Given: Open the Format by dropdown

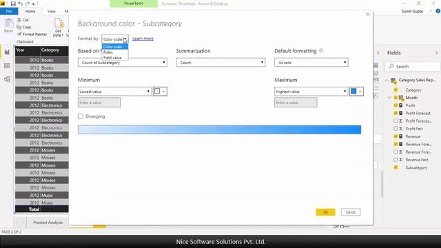Looking at the screenshot, I should point(115,39).
